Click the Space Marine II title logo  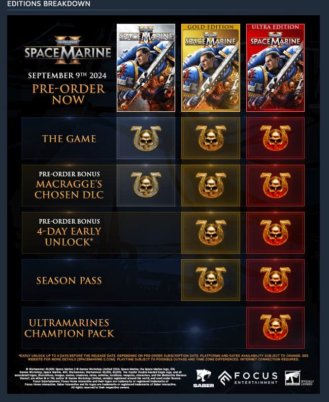(x=68, y=50)
